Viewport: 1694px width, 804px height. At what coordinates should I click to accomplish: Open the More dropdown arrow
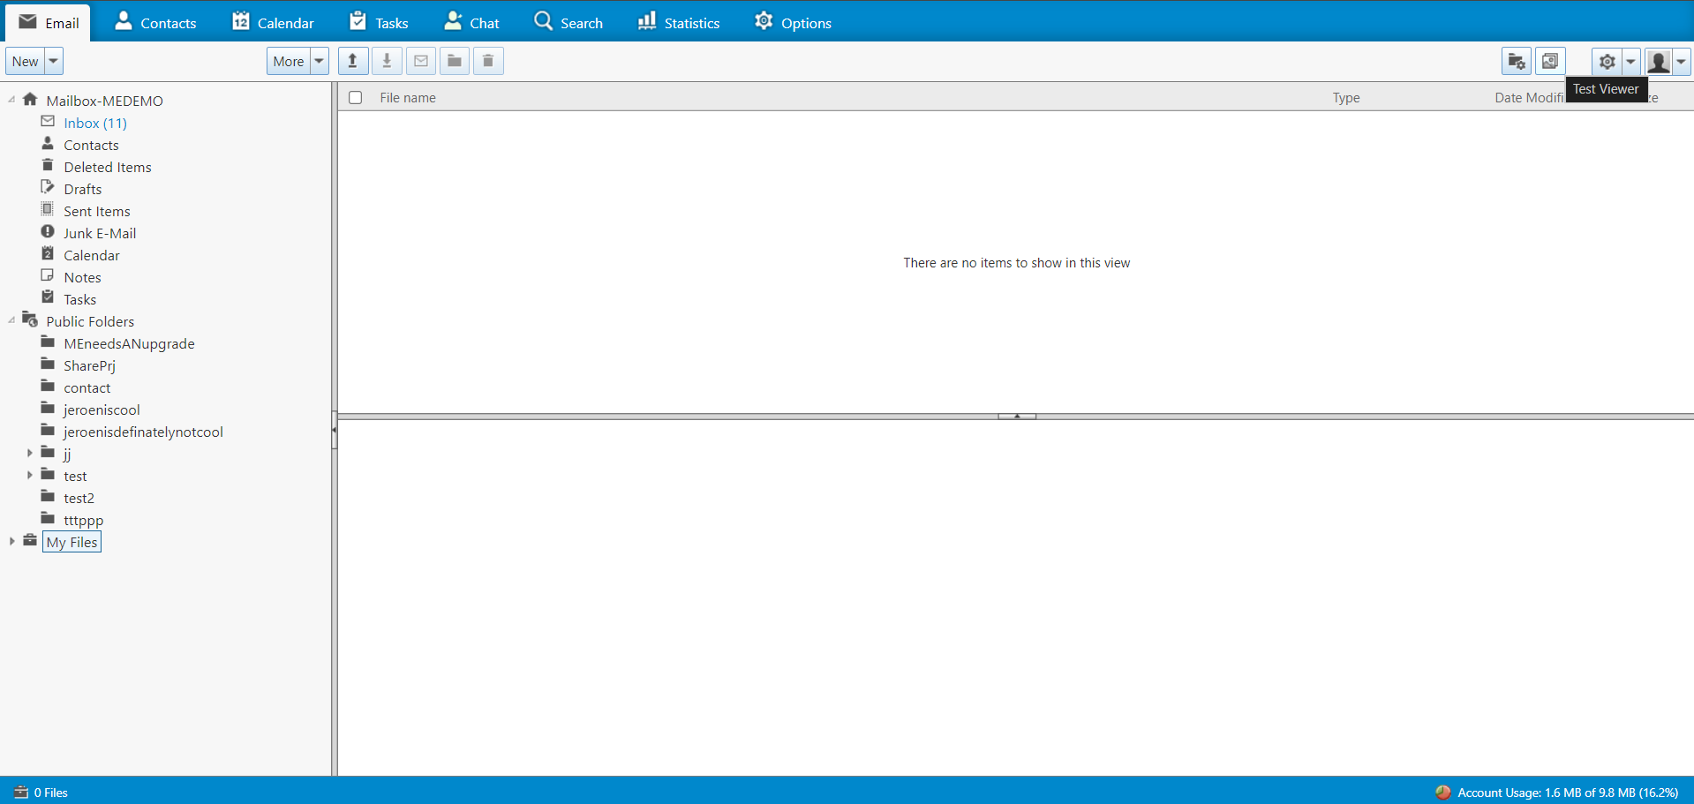click(320, 61)
